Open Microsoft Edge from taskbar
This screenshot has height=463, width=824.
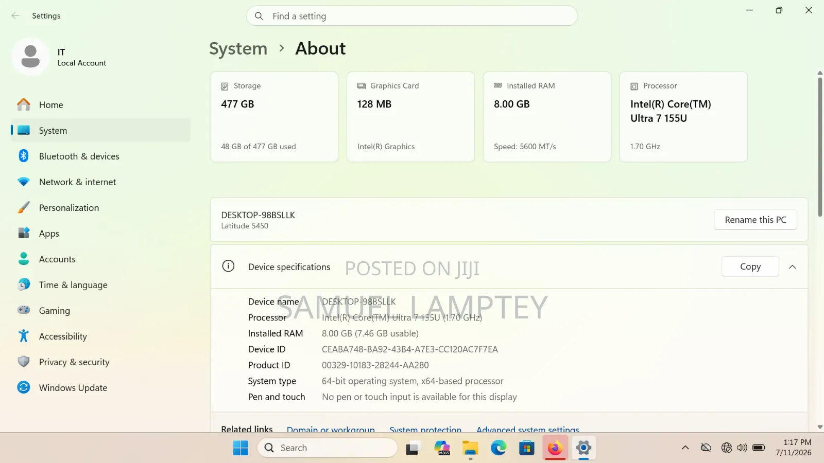pyautogui.click(x=499, y=448)
